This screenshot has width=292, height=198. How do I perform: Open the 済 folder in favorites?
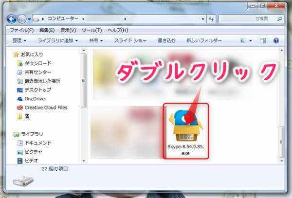[27, 116]
